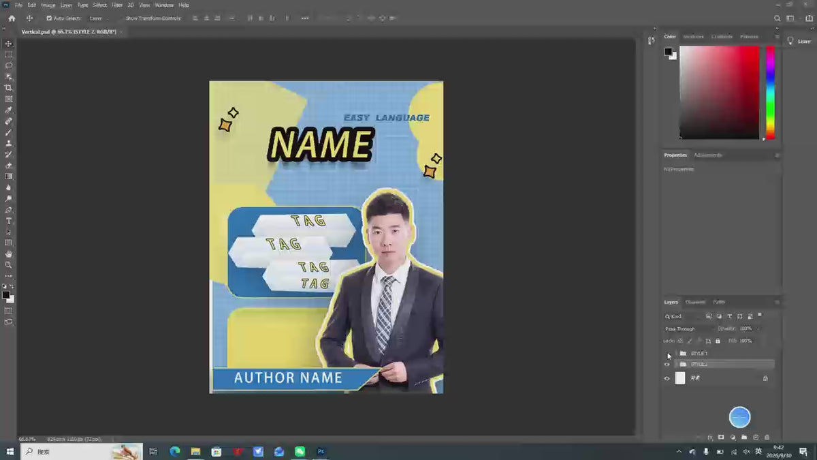Select the Zoom tool

click(8, 265)
